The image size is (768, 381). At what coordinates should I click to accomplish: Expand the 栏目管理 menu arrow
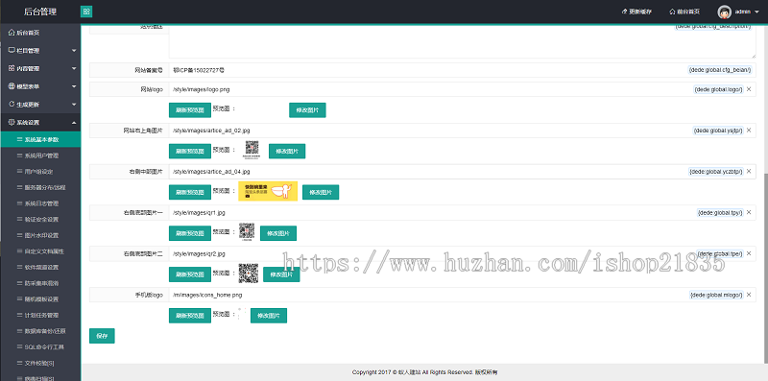(74, 51)
